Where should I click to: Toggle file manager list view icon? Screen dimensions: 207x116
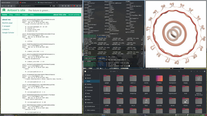pyautogui.click(x=191, y=72)
